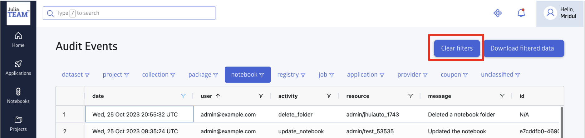Select the application category tab
Viewport: 585px width, 138px height.
coord(365,75)
